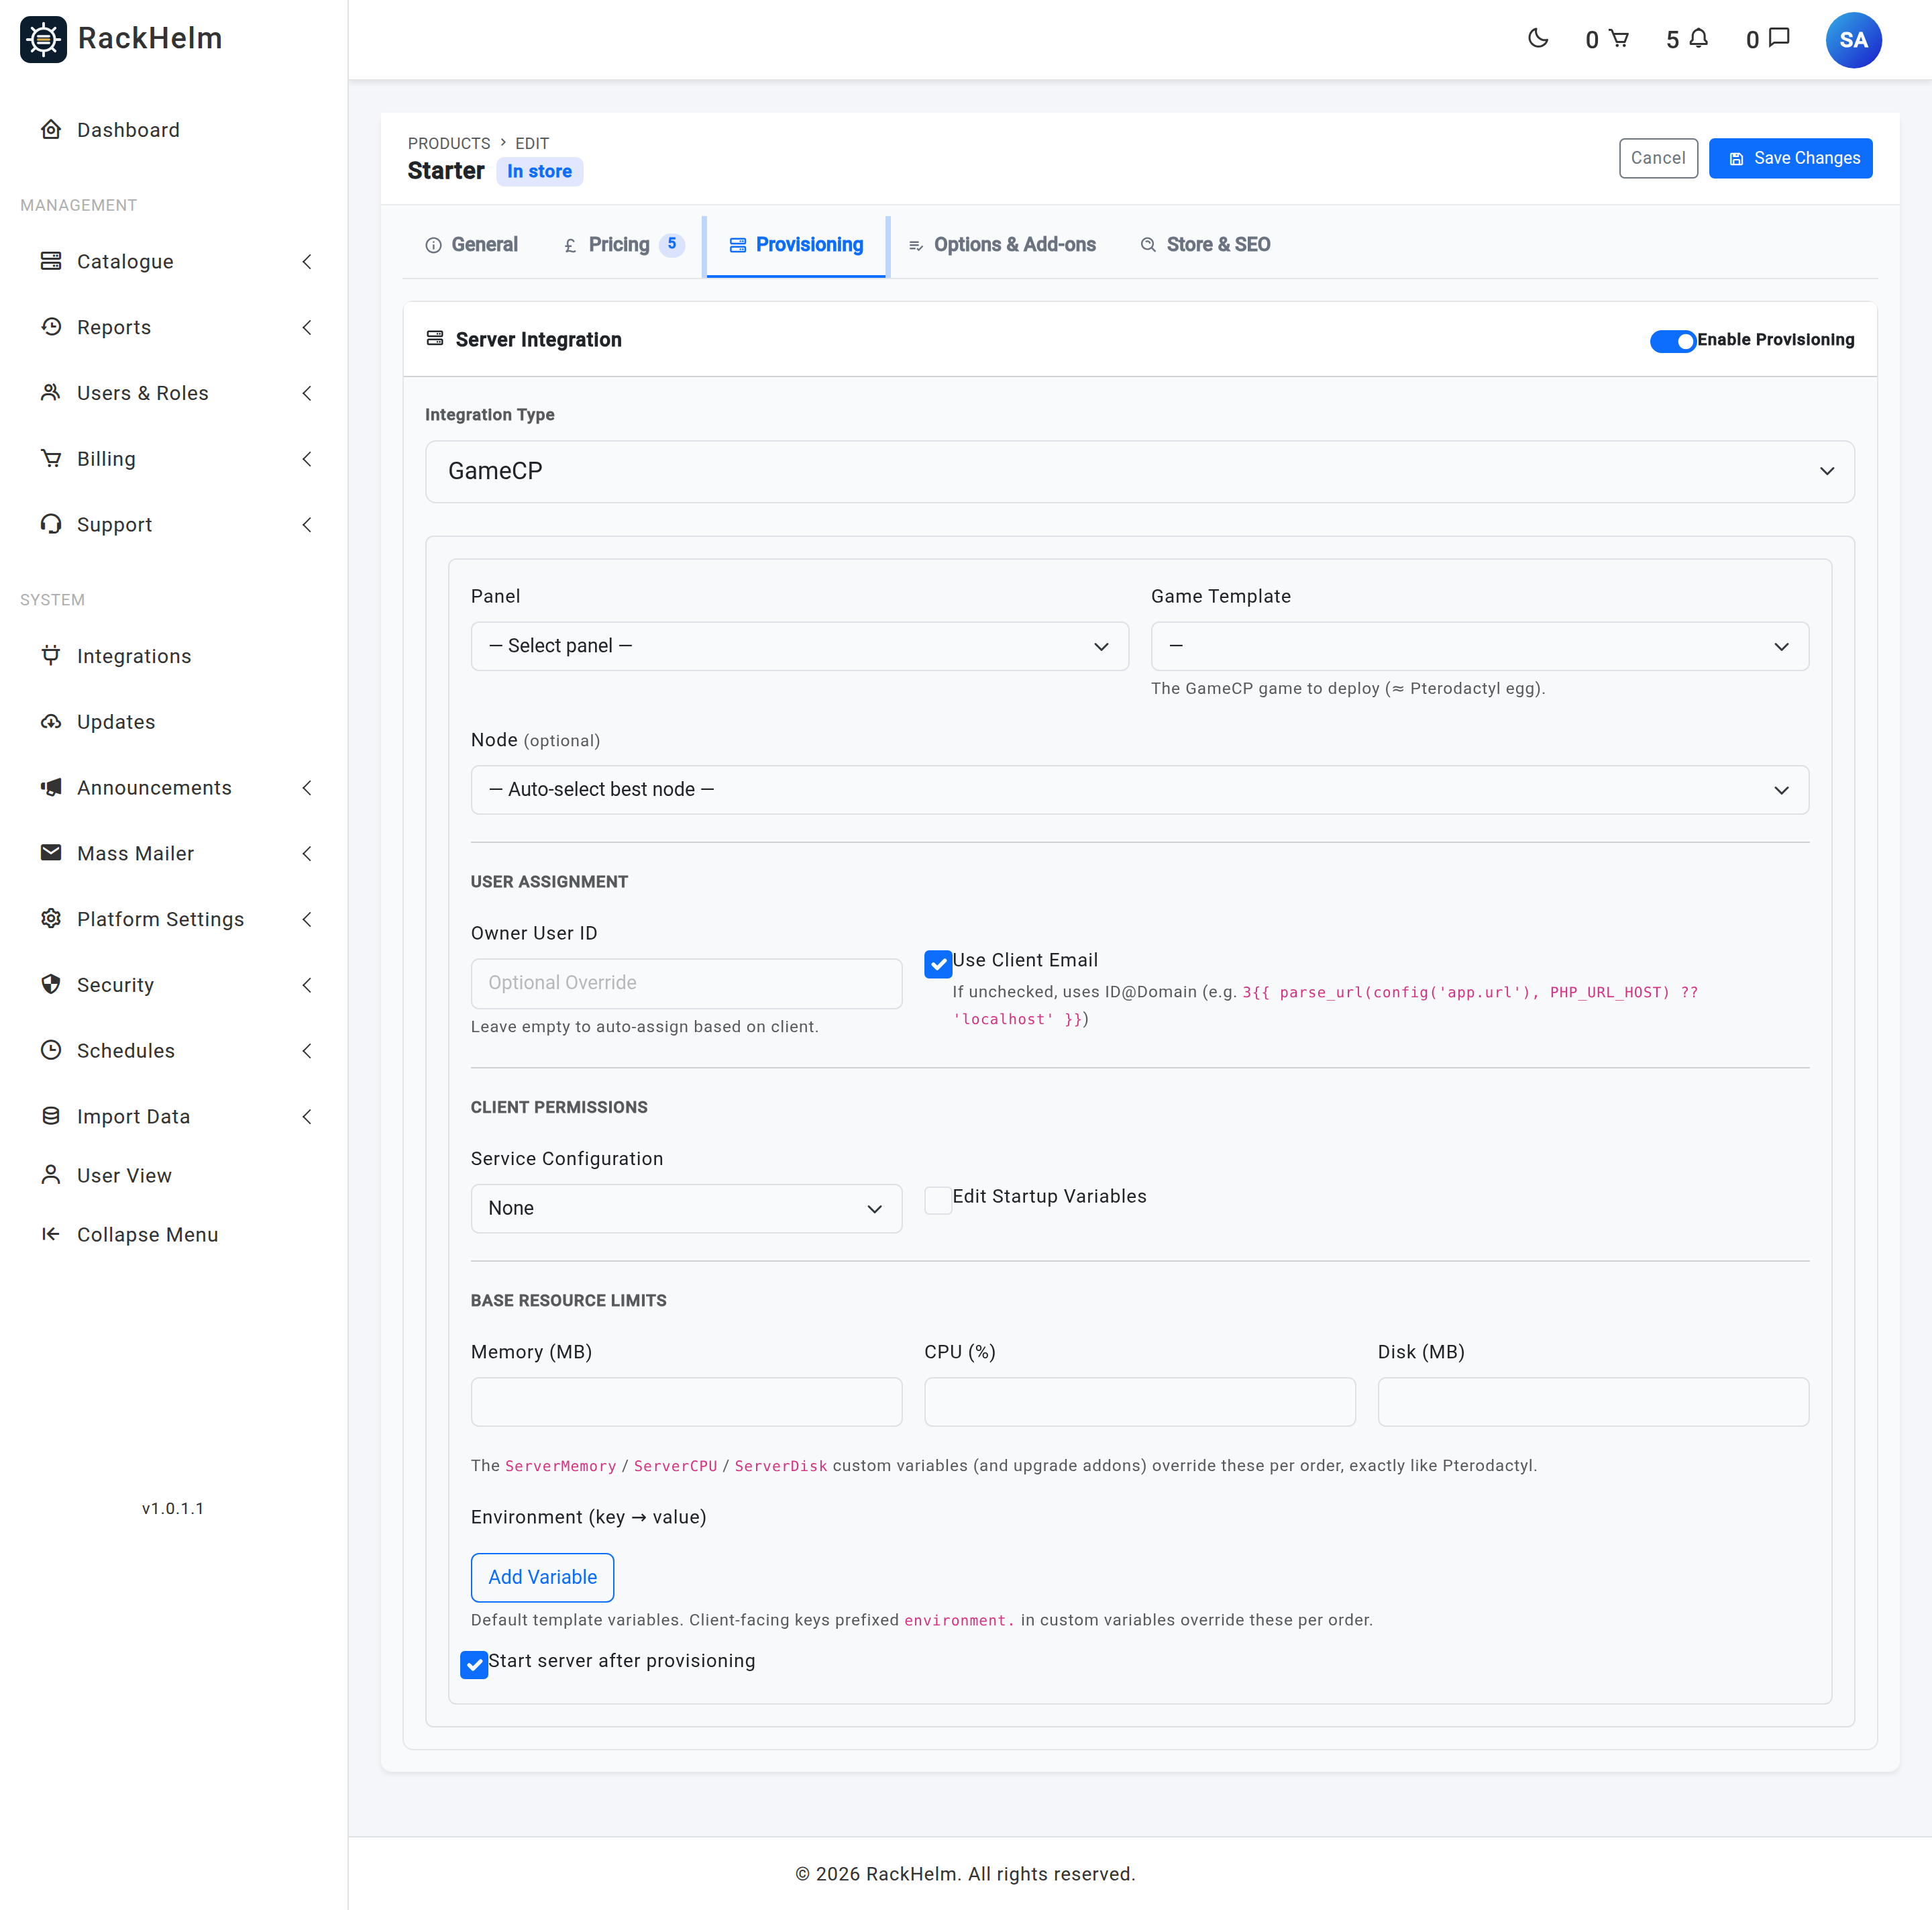Screen dimensions: 1932x1910
Task: Toggle dark mode moon icon
Action: pos(1538,38)
